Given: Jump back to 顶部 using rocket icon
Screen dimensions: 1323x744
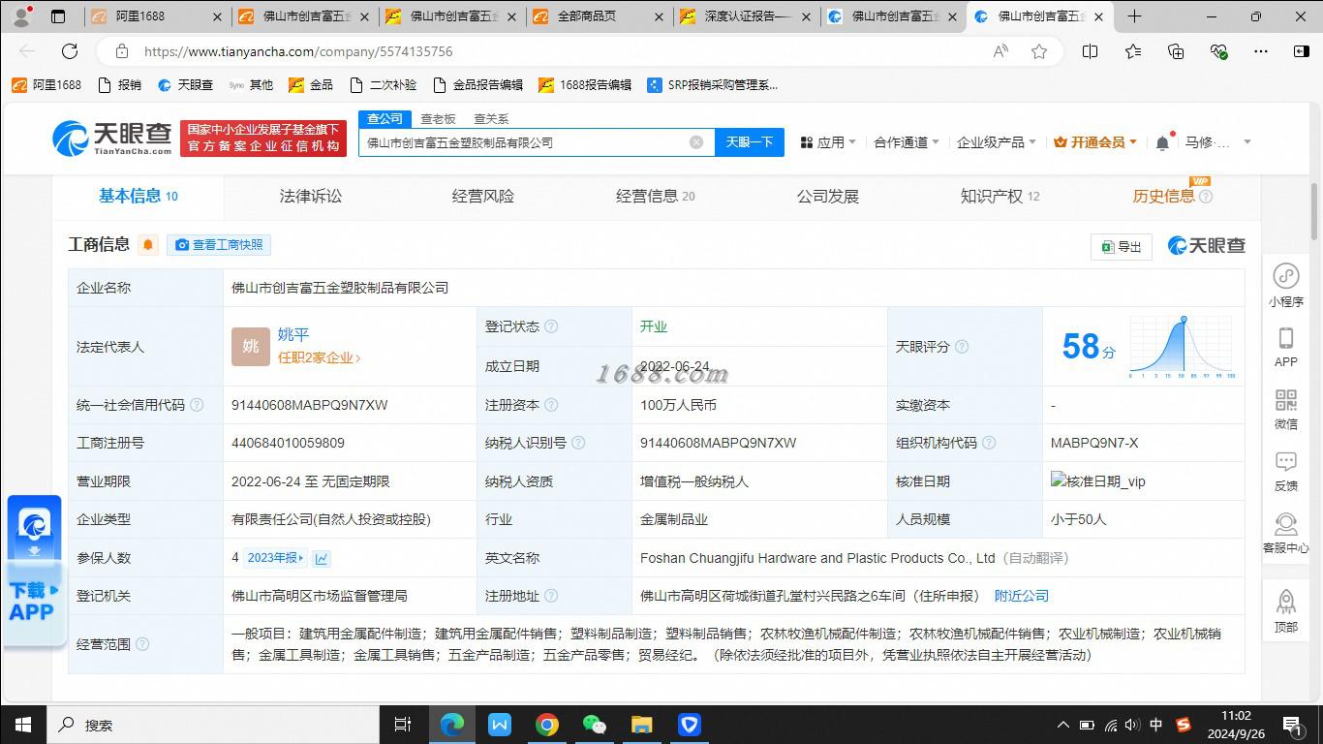Looking at the screenshot, I should point(1286,610).
